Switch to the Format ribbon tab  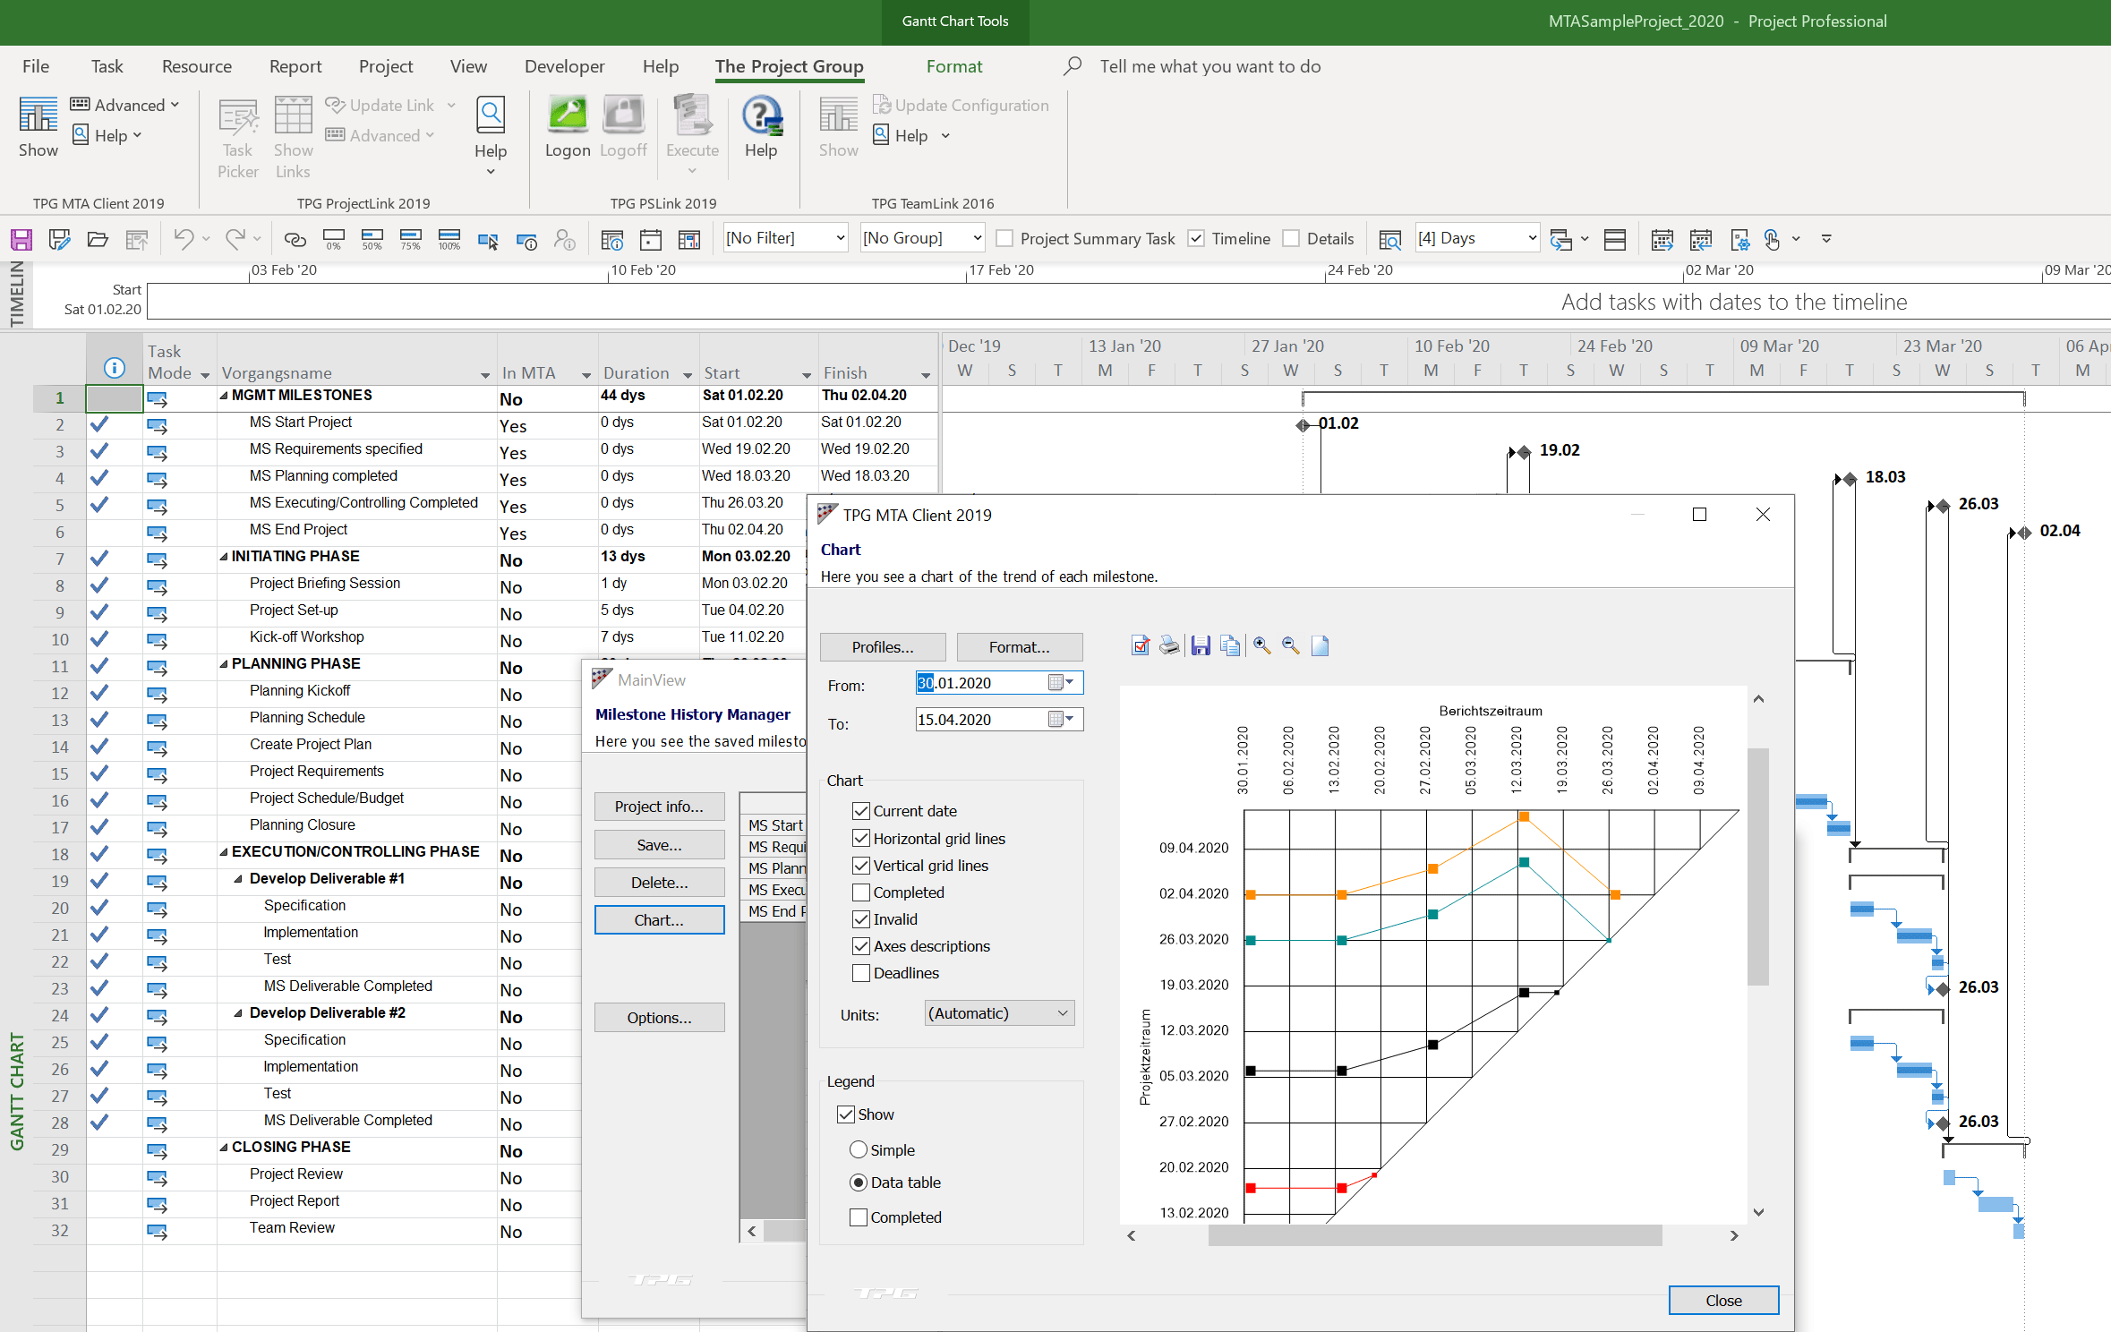tap(953, 65)
